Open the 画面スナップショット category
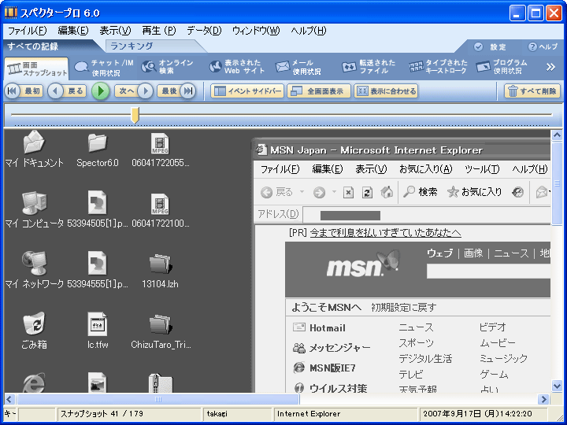The image size is (567, 425). [x=37, y=68]
